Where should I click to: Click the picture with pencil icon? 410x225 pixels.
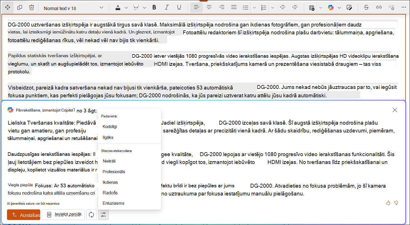coord(349,8)
